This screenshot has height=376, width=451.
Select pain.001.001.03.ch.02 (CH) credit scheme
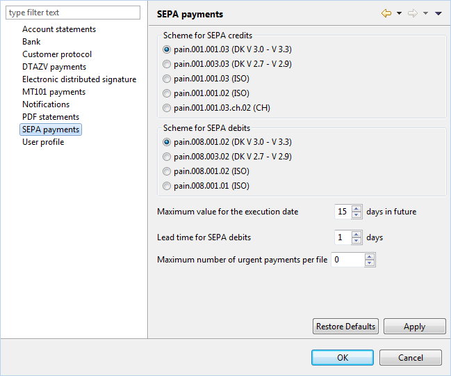coord(216,108)
